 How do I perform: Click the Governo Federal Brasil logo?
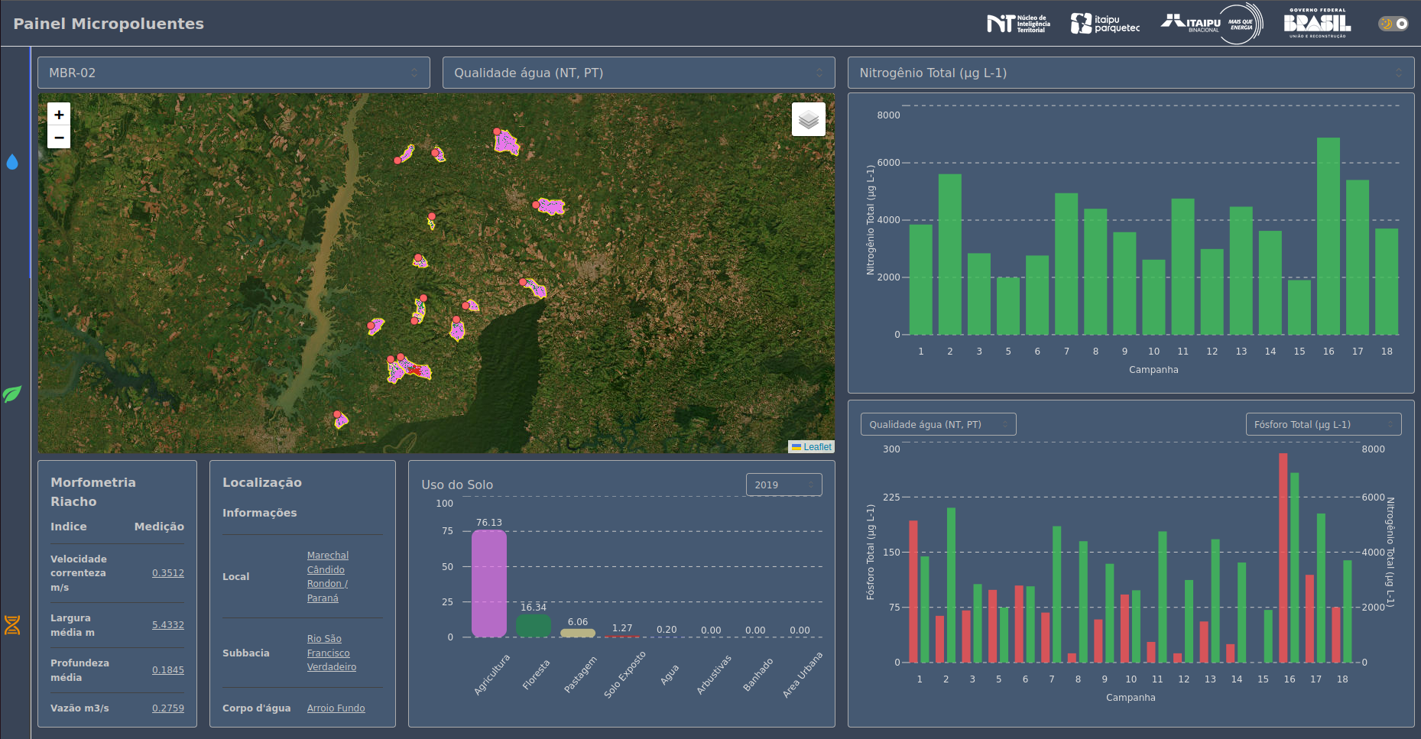coord(1317,24)
